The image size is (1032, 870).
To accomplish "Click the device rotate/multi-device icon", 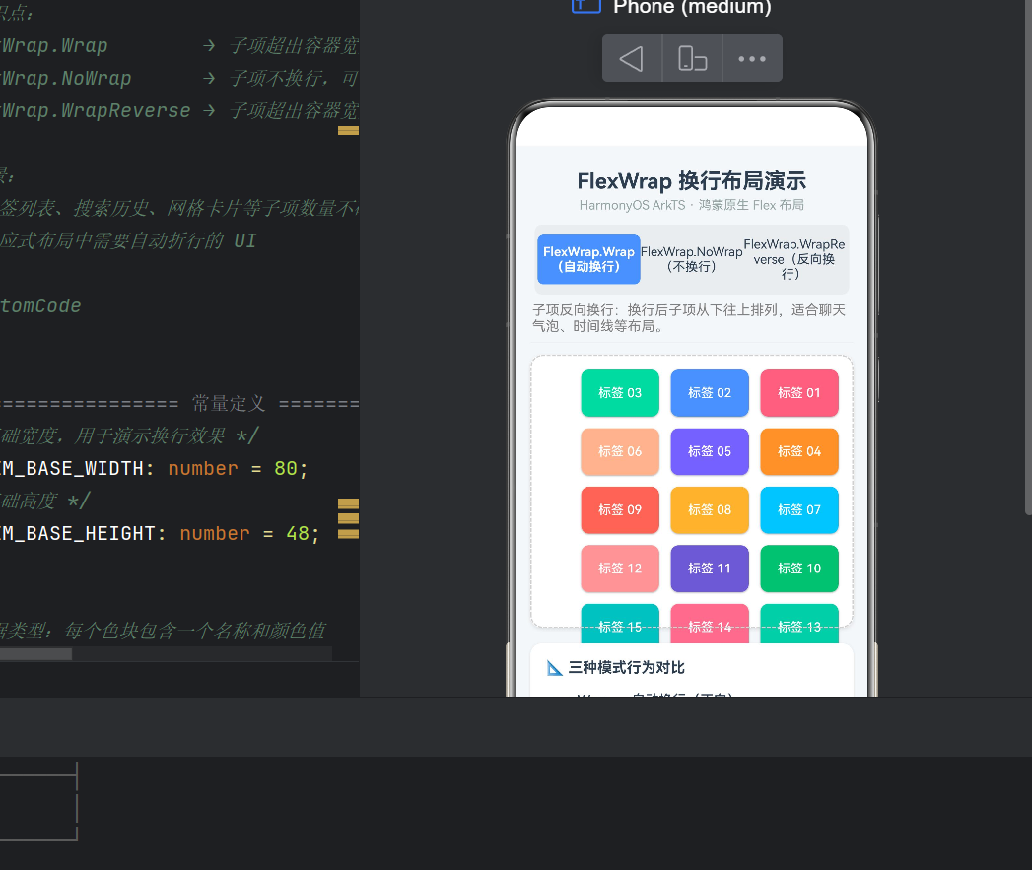I will [x=692, y=58].
